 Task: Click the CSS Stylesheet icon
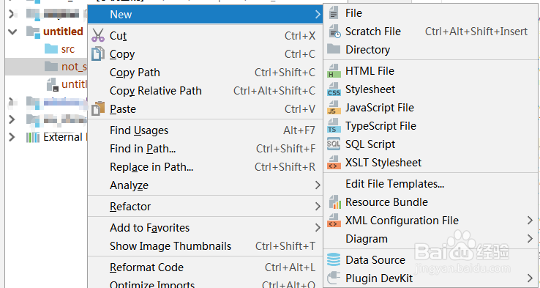pos(334,89)
